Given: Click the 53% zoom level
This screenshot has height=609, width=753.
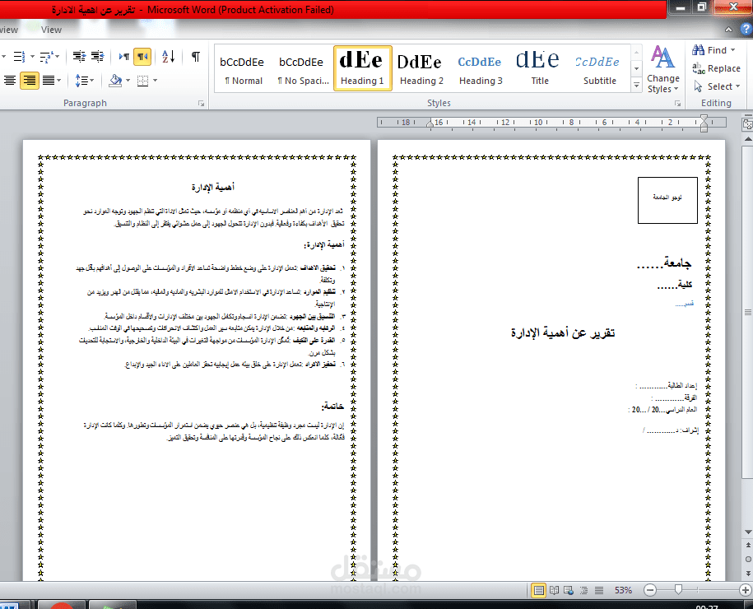Looking at the screenshot, I should click(x=623, y=590).
